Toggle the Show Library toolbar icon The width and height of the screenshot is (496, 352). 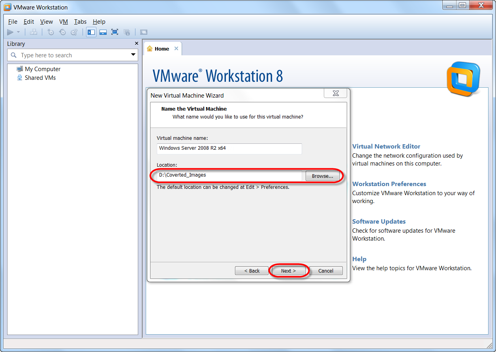(x=91, y=32)
